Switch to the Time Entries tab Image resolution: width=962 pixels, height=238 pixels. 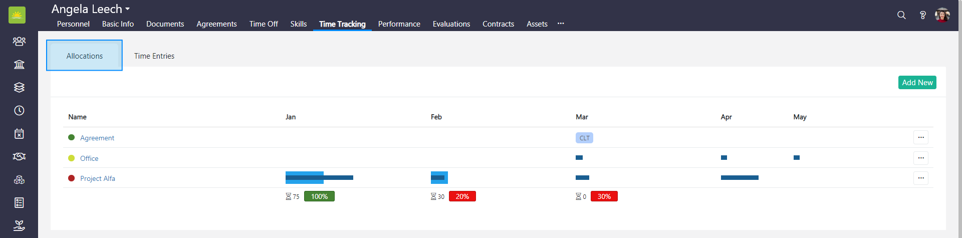(154, 56)
